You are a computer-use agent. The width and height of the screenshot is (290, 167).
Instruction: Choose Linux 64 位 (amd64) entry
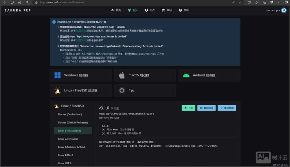tap(73, 131)
